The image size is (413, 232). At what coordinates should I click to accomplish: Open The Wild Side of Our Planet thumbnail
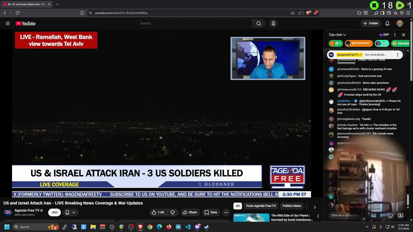click(x=251, y=218)
